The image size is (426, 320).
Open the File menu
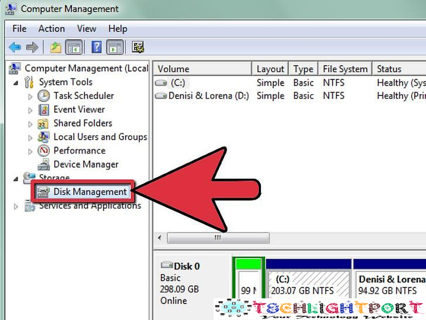point(19,29)
